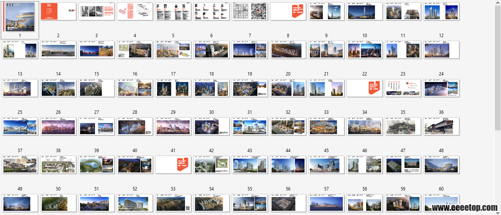
Task: Select thumbnail 4 with China map
Action: [135, 11]
